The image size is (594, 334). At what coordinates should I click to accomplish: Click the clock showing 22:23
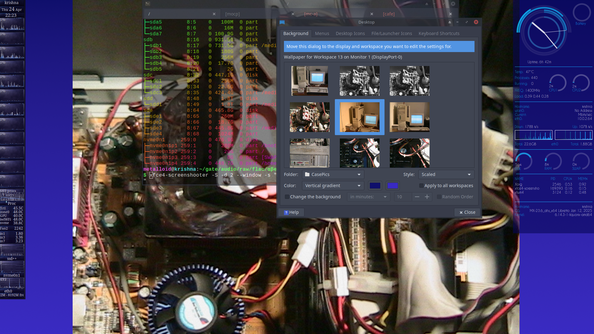click(x=11, y=15)
